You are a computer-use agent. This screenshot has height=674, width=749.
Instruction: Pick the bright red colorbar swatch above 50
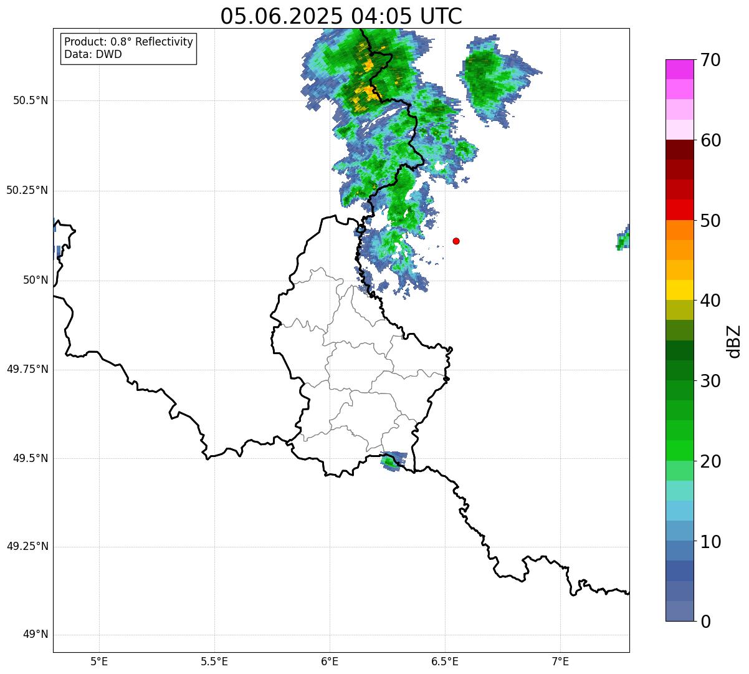[680, 209]
